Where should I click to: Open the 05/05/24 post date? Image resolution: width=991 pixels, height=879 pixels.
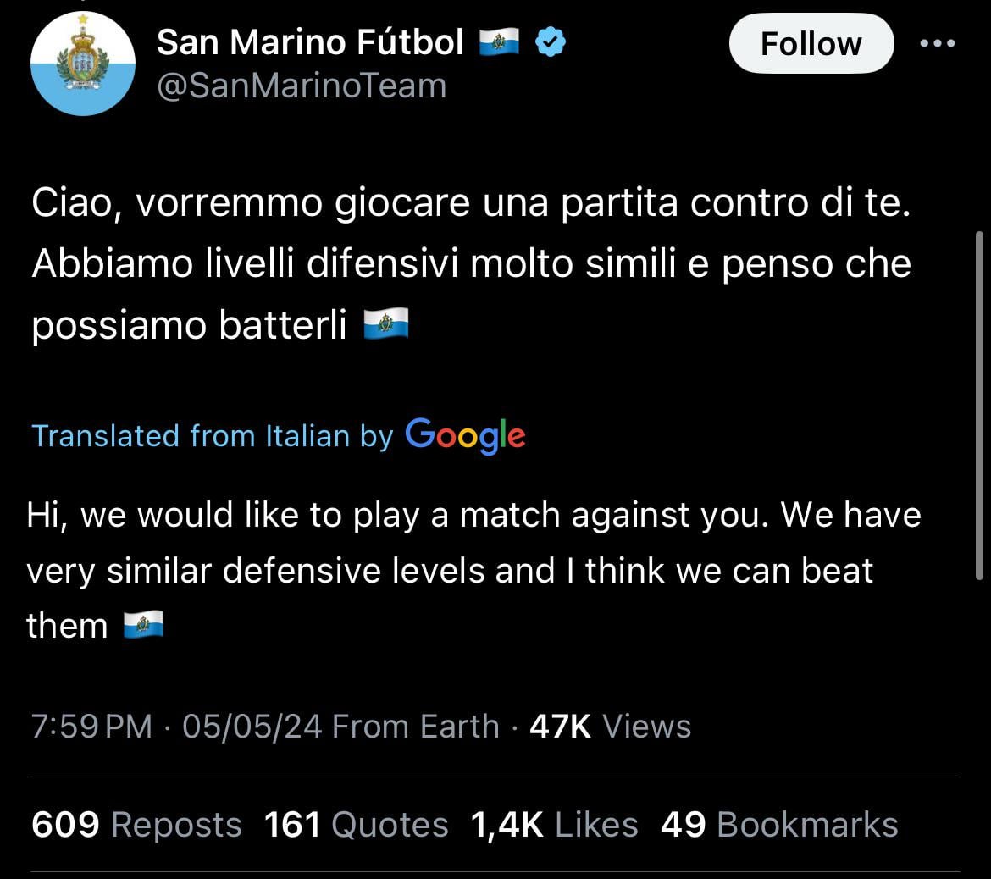point(252,726)
